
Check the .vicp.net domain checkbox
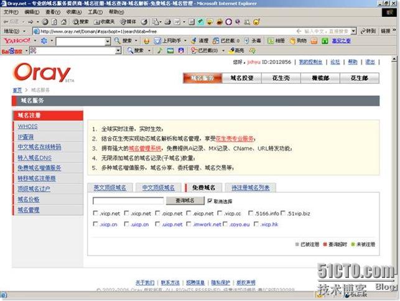point(95,213)
